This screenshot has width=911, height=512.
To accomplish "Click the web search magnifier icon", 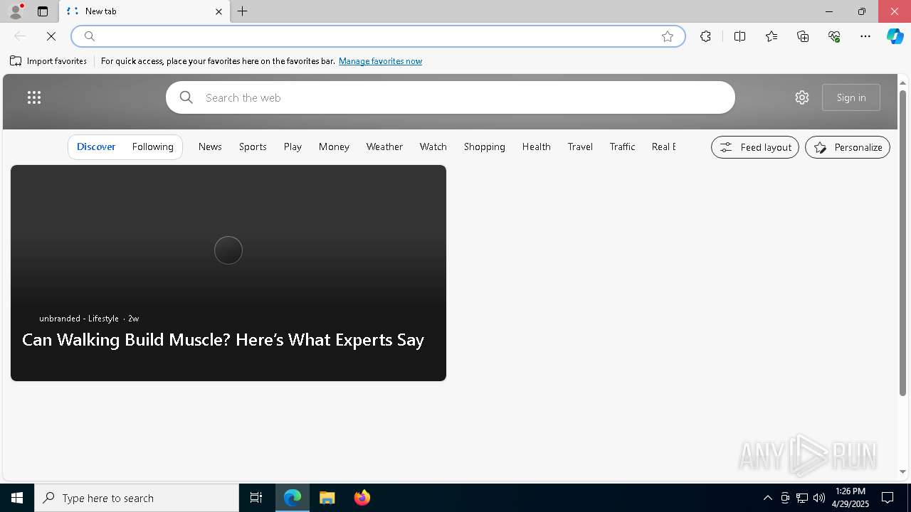I will click(x=186, y=97).
